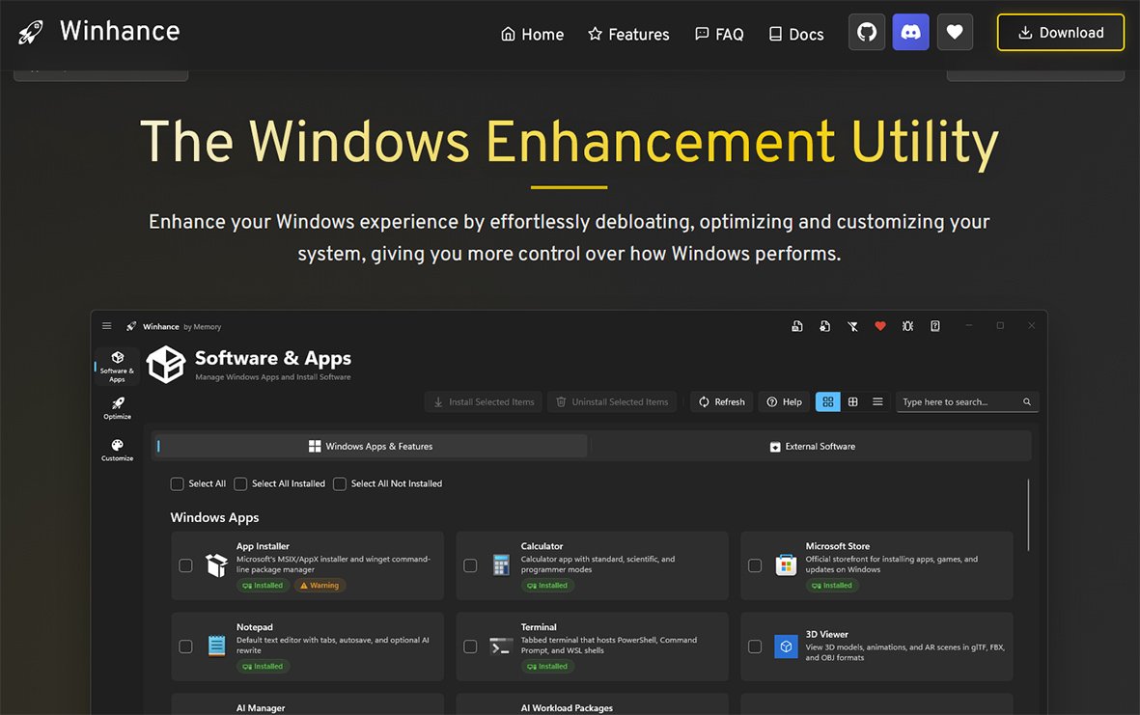Check the 3D Viewer checkbox
1140x715 pixels.
click(755, 646)
